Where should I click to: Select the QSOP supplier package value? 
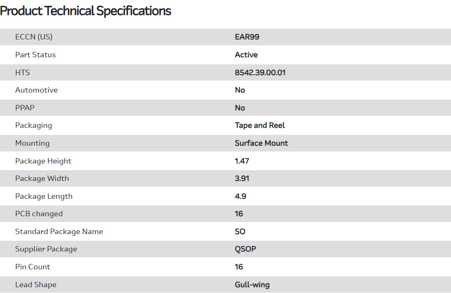(245, 249)
